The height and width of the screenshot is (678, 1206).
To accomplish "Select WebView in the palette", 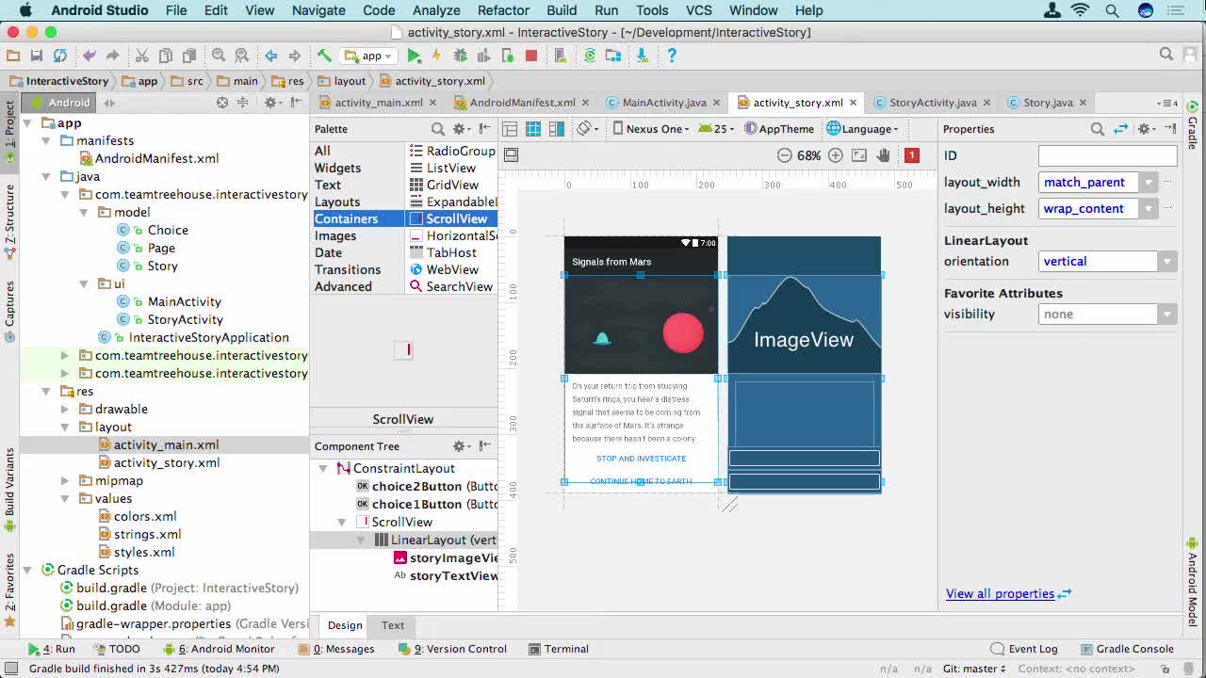I will tap(452, 269).
